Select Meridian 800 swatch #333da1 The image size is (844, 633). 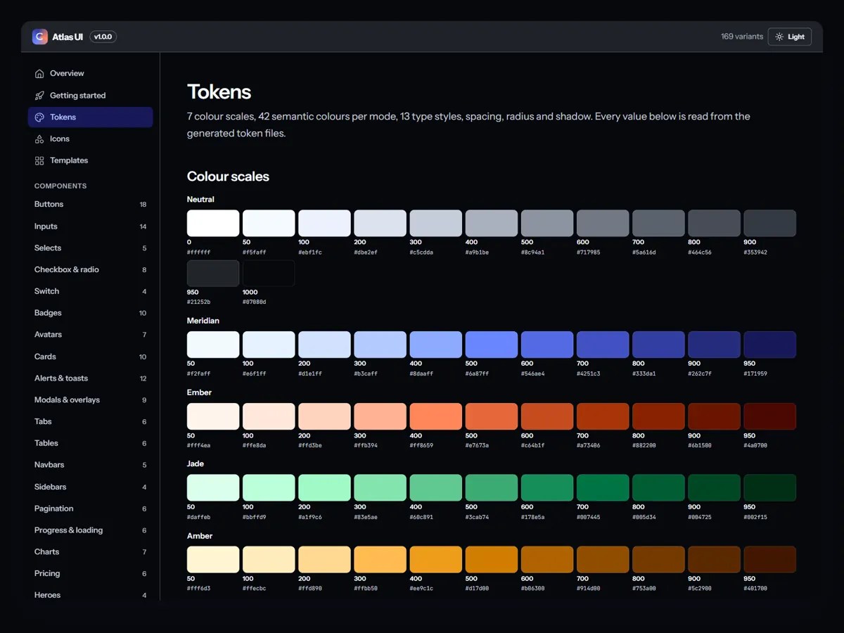pyautogui.click(x=658, y=345)
